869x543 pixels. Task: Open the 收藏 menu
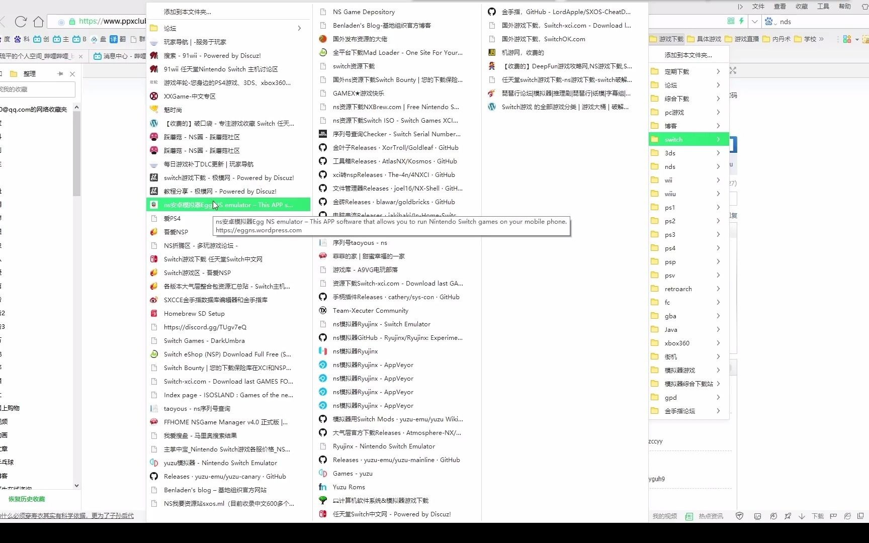coord(801,7)
